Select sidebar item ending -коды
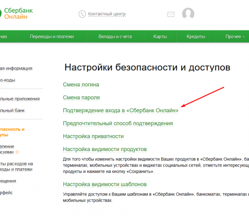Screen dimensions: 249x216 click(x=7, y=80)
